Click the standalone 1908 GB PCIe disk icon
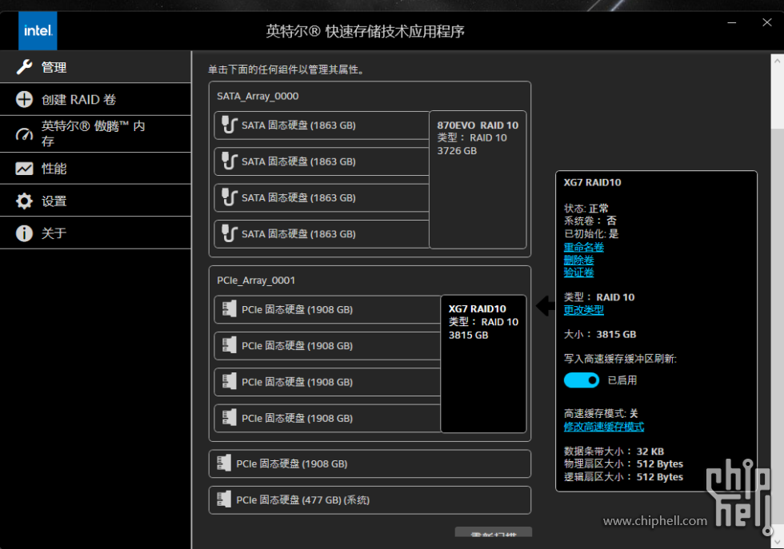 point(224,463)
